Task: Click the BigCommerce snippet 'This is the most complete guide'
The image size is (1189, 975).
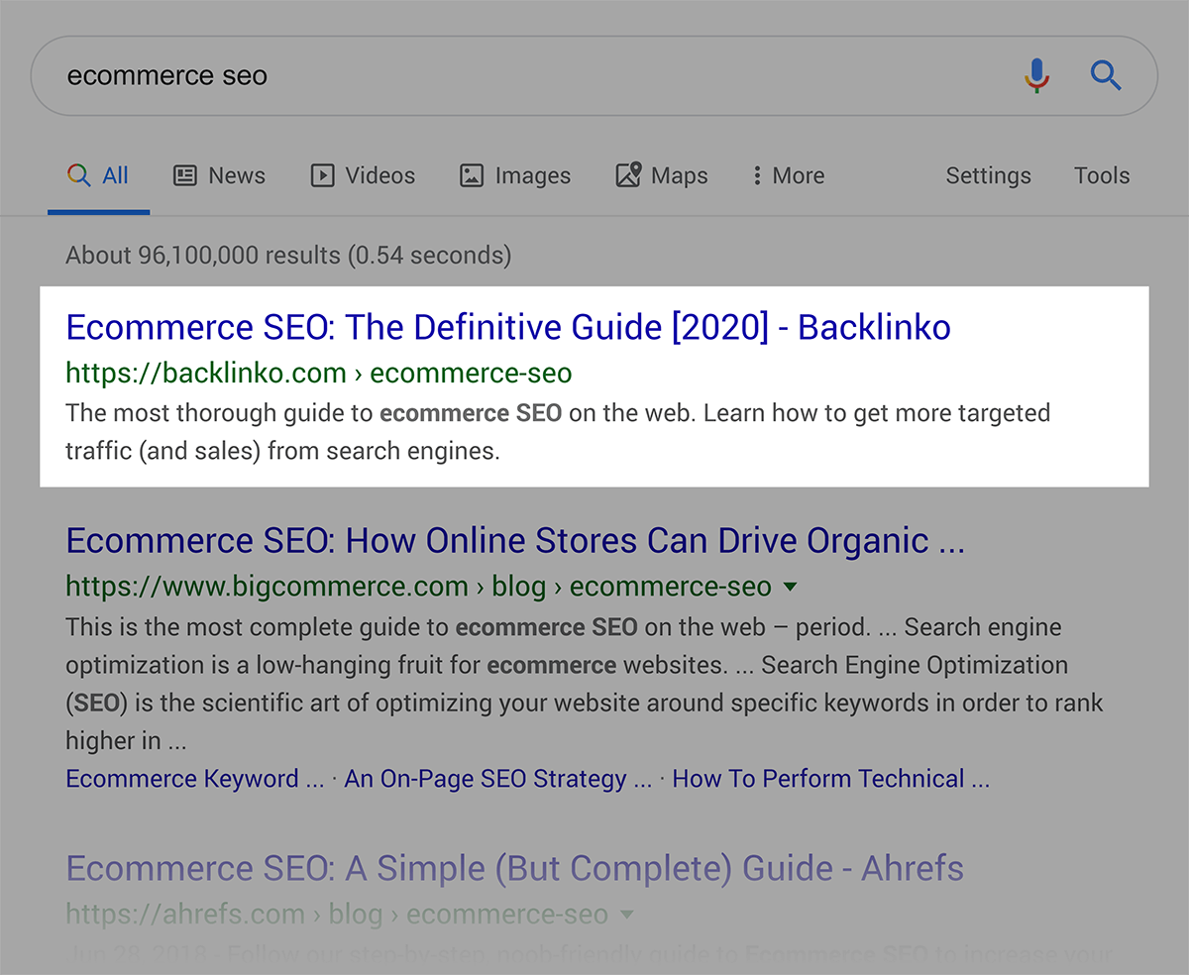Action: [585, 684]
